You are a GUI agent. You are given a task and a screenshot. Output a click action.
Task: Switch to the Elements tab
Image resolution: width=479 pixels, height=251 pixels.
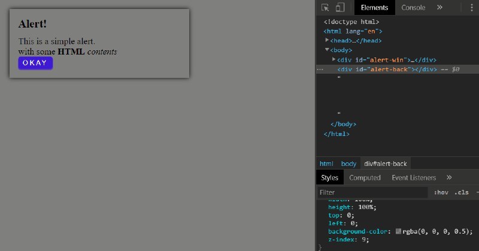click(375, 7)
